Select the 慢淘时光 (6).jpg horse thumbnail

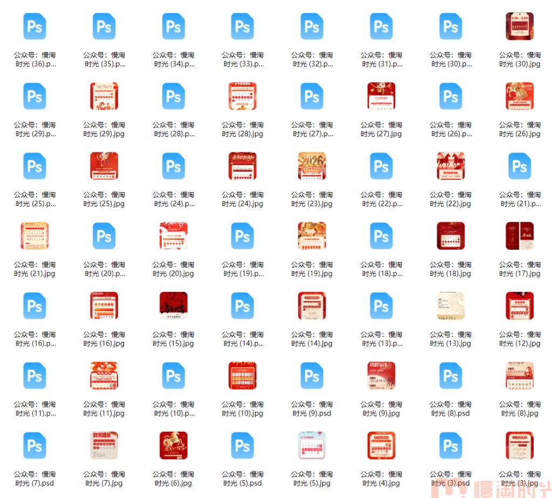[x=173, y=446]
